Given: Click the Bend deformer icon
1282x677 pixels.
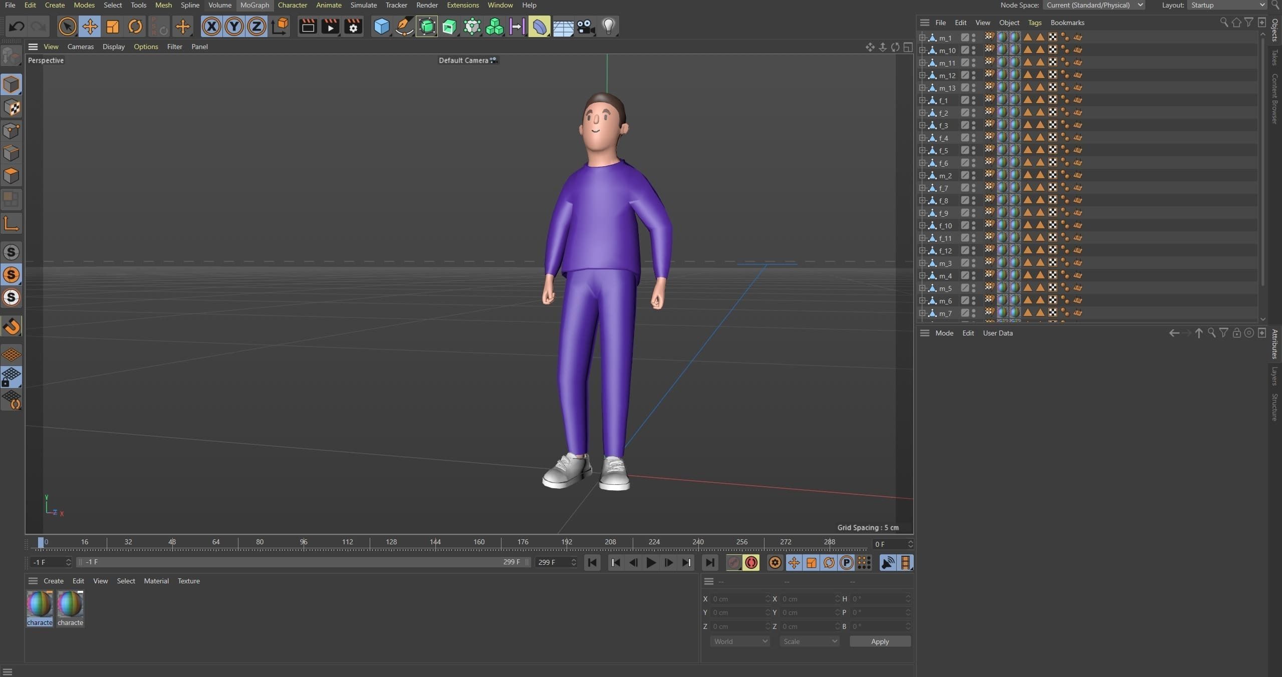Looking at the screenshot, I should (540, 27).
